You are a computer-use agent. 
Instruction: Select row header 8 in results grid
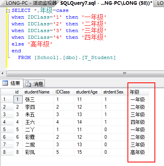click(7, 152)
